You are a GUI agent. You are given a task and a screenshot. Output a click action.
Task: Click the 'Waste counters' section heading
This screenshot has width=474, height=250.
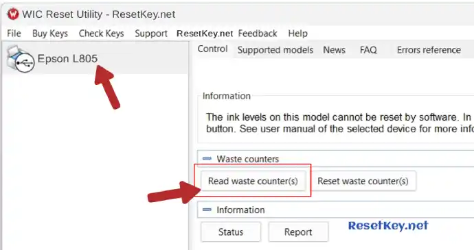pyautogui.click(x=247, y=159)
